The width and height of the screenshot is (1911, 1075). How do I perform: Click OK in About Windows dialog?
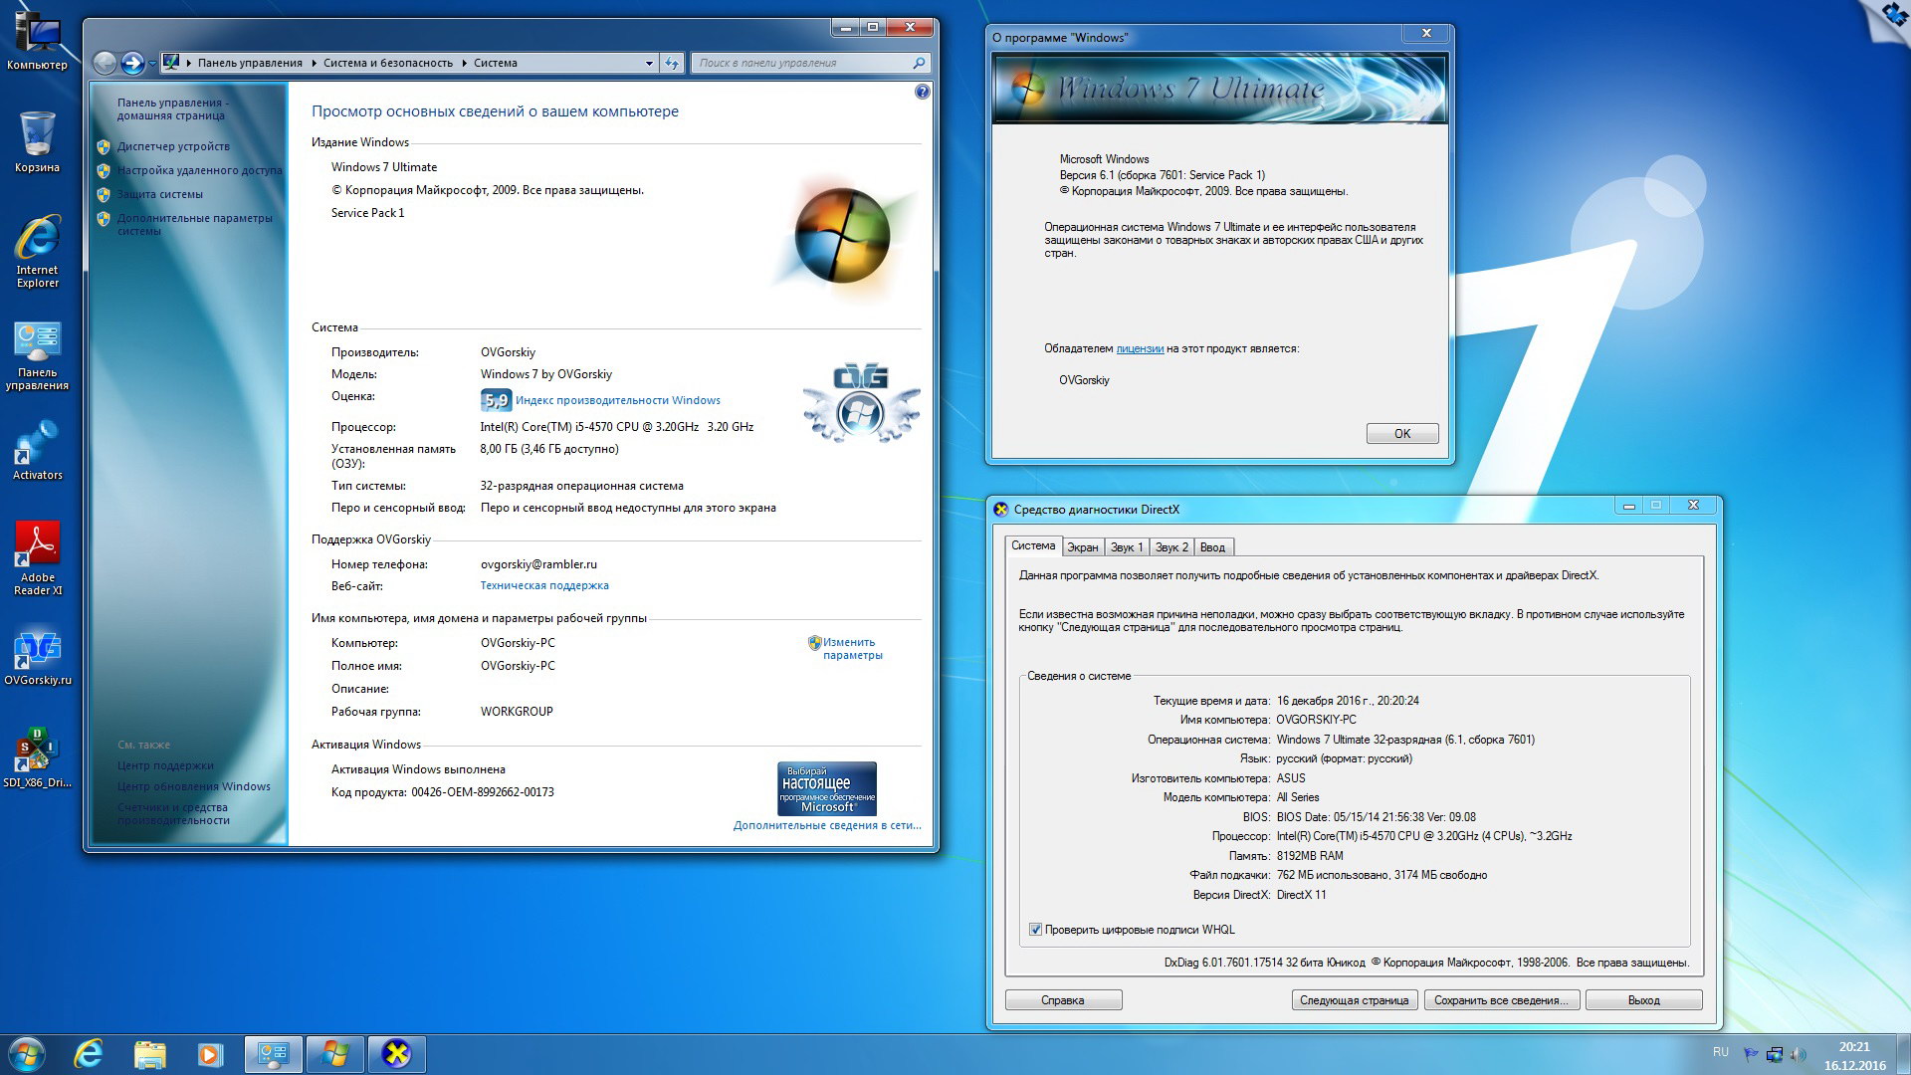click(1402, 434)
